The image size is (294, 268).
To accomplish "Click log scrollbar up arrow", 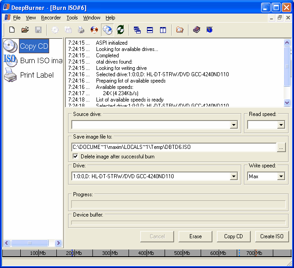I will pyautogui.click(x=287, y=43).
